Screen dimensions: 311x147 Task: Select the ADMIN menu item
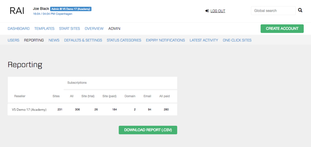click(114, 29)
